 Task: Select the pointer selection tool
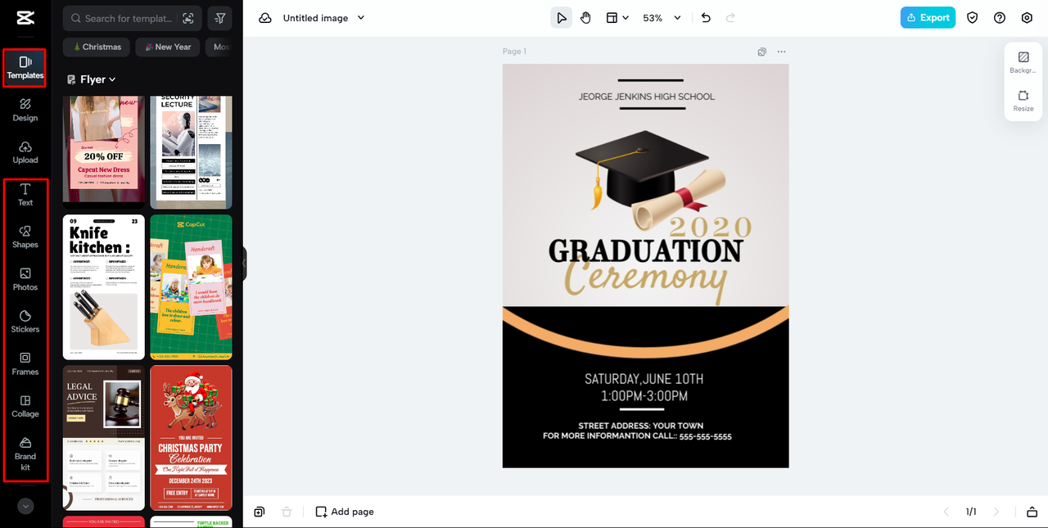coord(562,18)
